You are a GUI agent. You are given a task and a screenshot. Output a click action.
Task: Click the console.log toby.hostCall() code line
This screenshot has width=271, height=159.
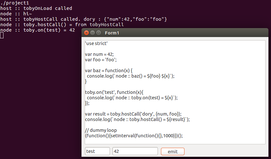coord(137,119)
